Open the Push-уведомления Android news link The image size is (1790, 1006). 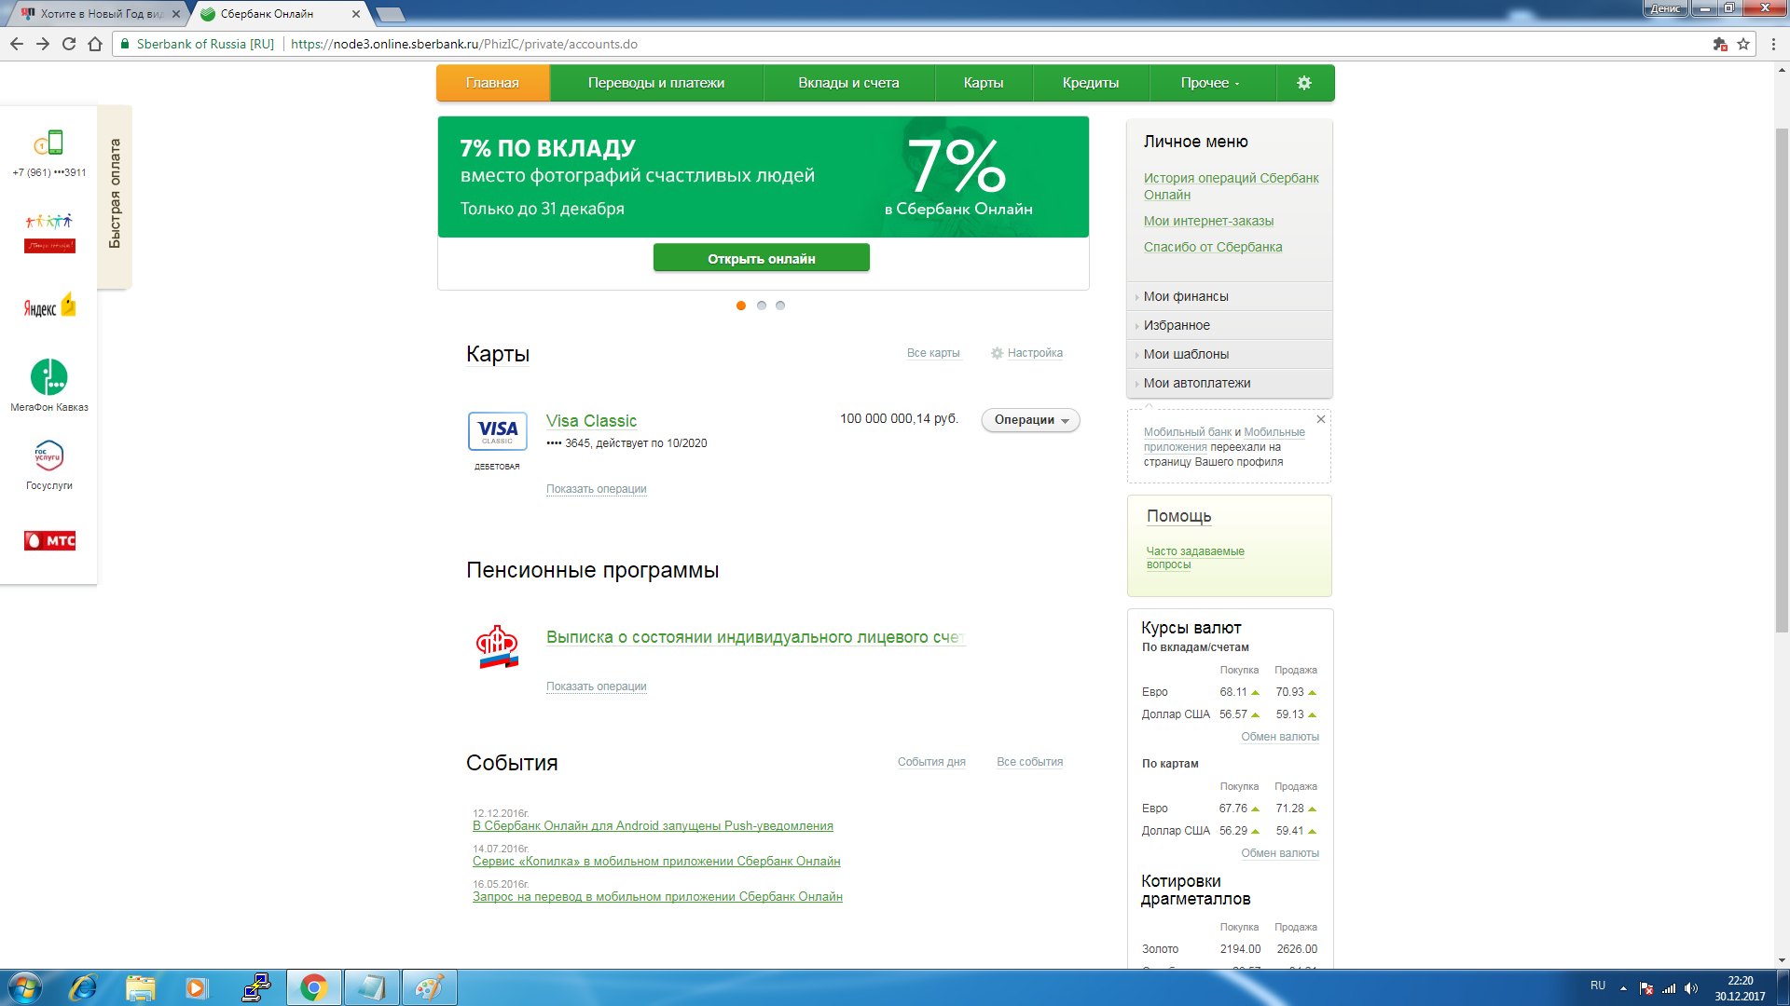point(653,826)
